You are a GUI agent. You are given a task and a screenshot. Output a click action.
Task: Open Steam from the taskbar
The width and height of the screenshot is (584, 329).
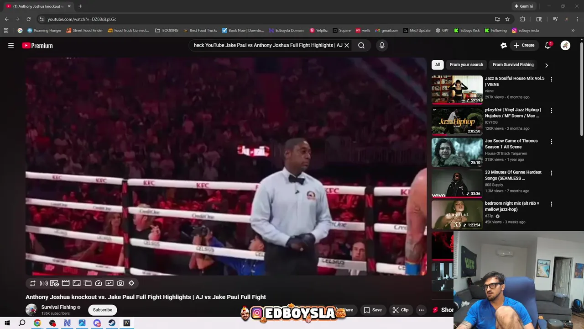click(x=112, y=323)
